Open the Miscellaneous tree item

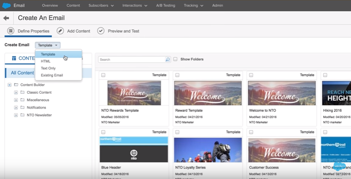tap(38, 100)
